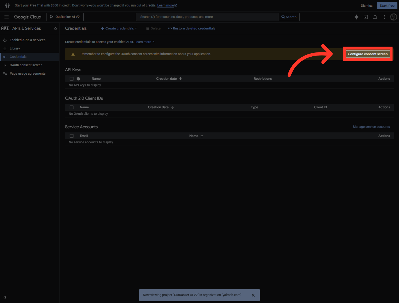Select all API Keys checkbox

click(72, 79)
